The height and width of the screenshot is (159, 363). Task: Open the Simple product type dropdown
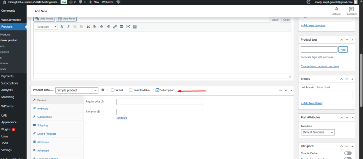(x=77, y=90)
